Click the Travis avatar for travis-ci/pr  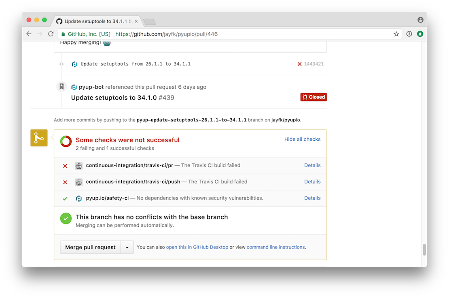tap(79, 166)
